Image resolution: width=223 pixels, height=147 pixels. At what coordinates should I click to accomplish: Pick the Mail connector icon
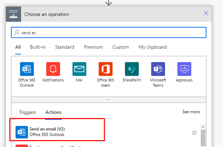(79, 69)
